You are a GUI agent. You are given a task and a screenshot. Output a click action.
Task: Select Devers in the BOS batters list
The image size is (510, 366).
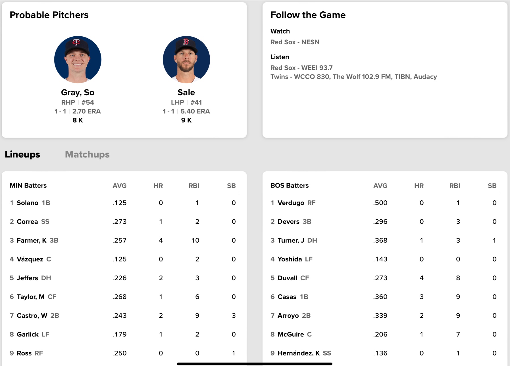(288, 222)
